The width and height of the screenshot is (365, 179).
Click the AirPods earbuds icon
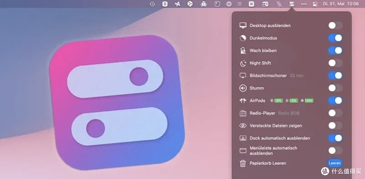(x=243, y=101)
